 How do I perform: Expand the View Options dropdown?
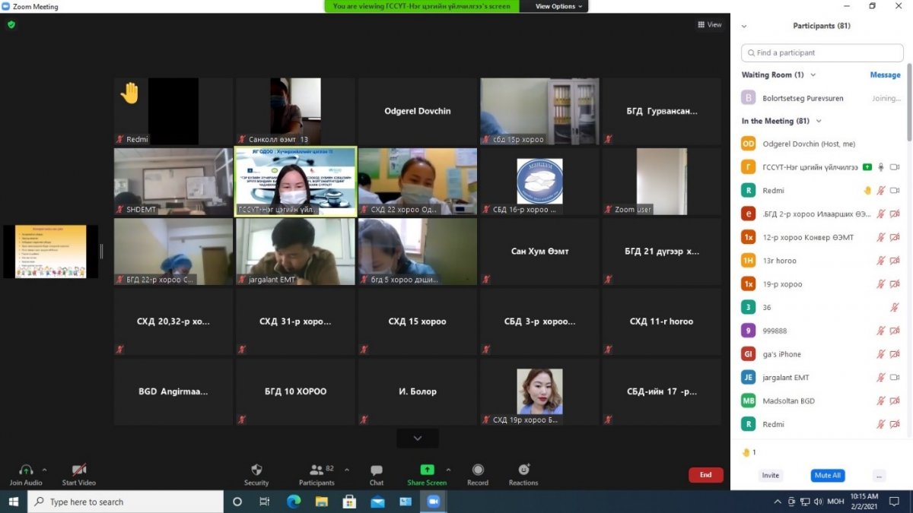559,6
